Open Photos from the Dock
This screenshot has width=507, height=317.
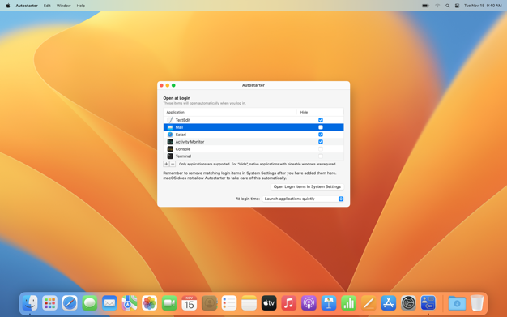[x=149, y=303]
